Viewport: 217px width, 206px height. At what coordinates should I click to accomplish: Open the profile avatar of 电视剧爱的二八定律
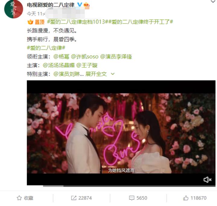tap(14, 9)
